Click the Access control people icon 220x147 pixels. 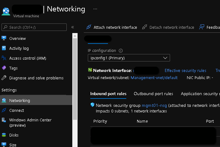(4, 58)
